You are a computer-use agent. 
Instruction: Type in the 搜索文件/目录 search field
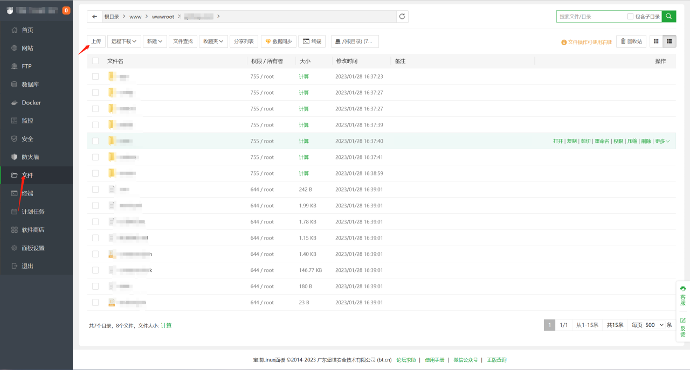[591, 17]
